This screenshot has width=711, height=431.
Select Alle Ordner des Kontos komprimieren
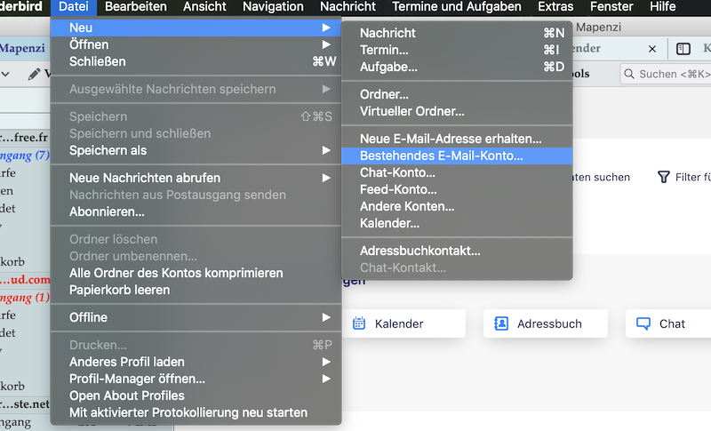tap(196, 273)
